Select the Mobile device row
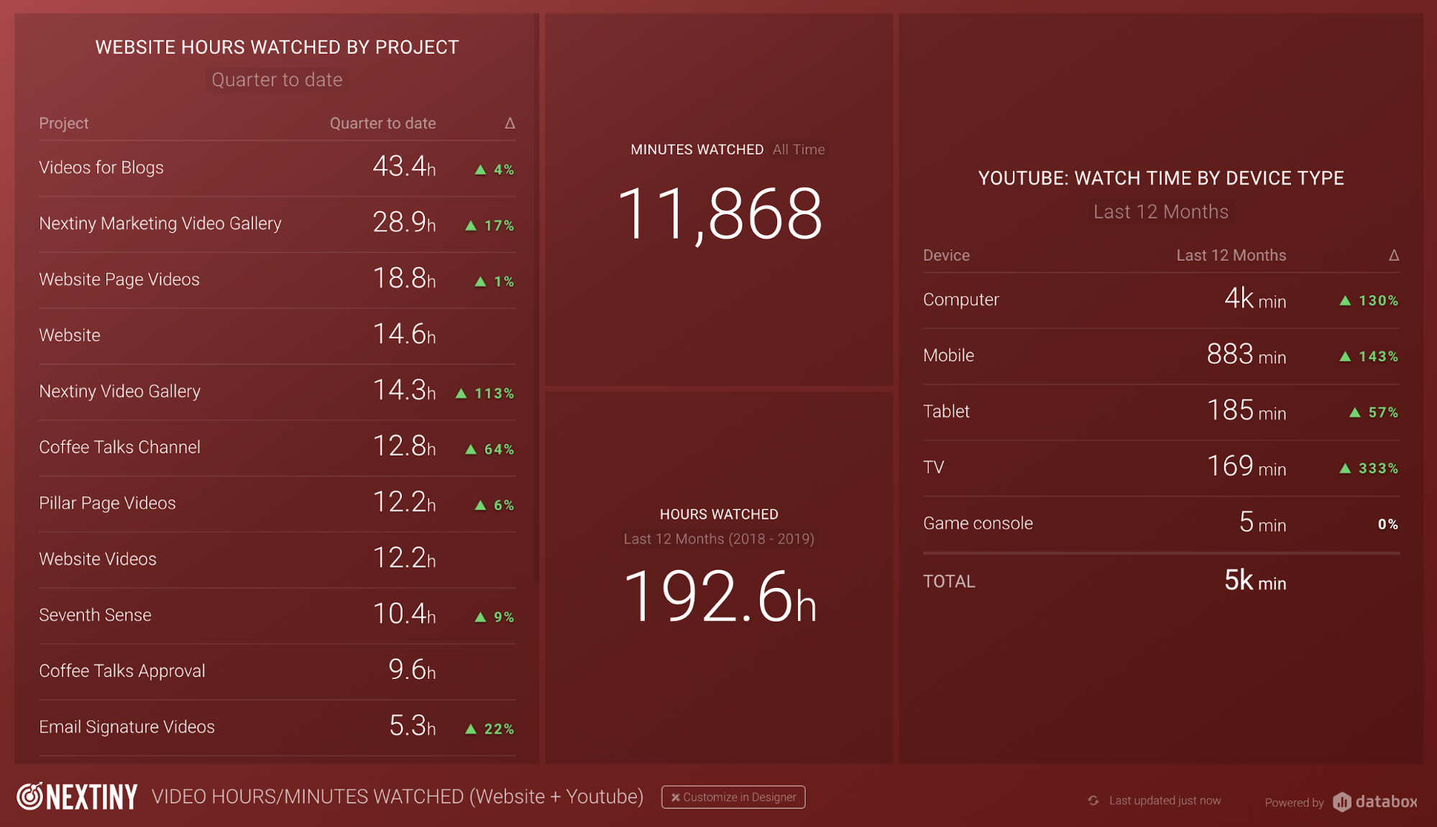This screenshot has width=1437, height=827. tap(1160, 356)
